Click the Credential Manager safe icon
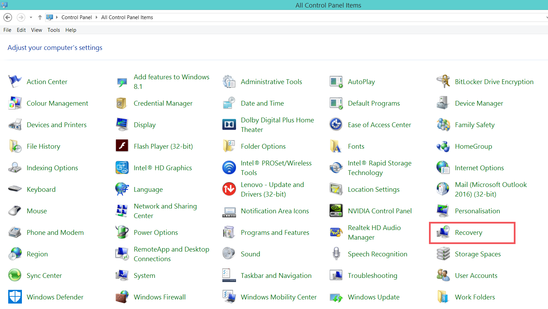The width and height of the screenshot is (548, 309). pyautogui.click(x=122, y=103)
